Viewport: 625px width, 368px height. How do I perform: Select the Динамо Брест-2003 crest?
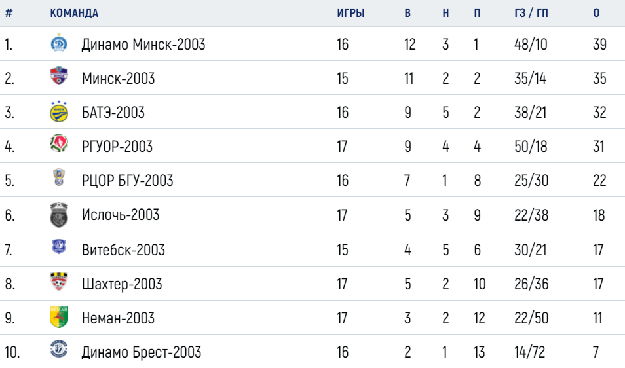[59, 349]
